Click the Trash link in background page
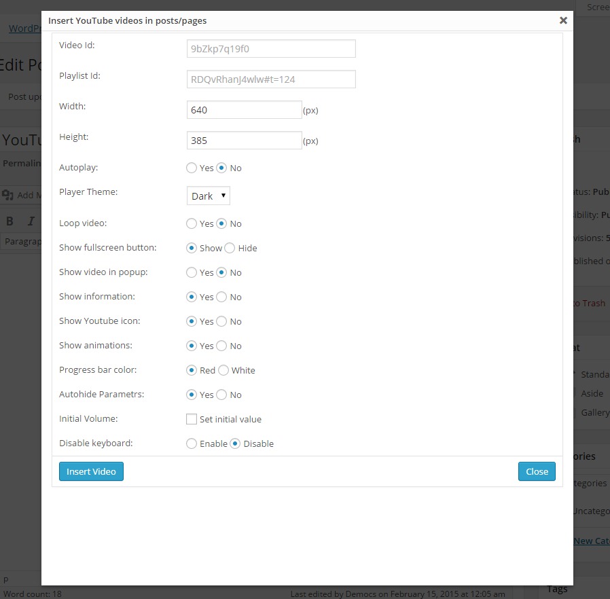 coord(590,303)
